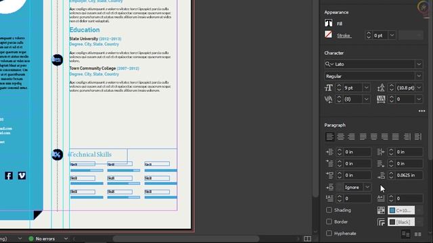Select Justify with last line right
Image resolution: width=433 pixels, height=243 pixels.
pos(385,136)
